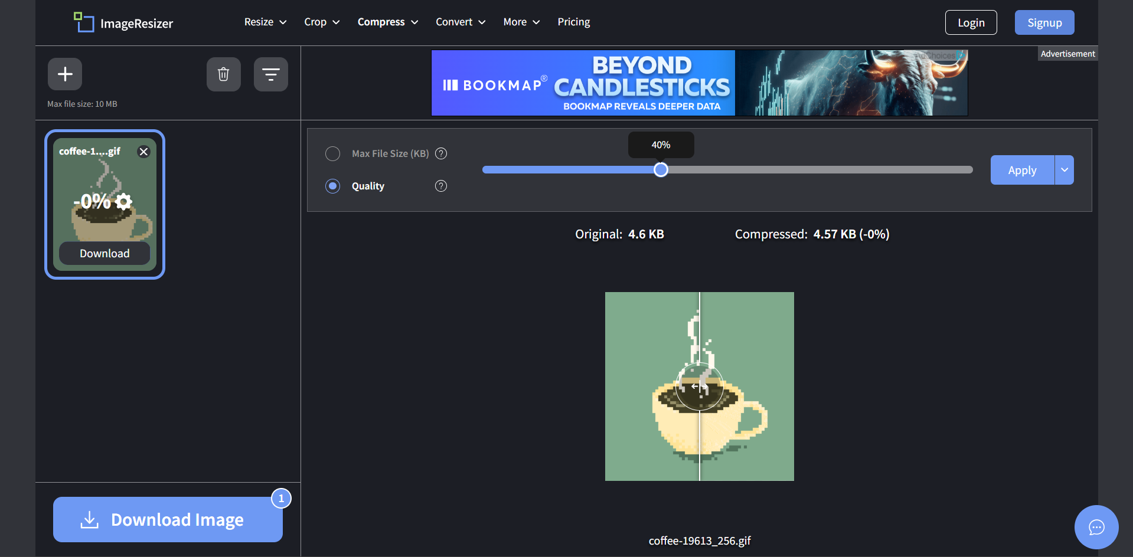Adjust the quality slider handle
Image resolution: width=1133 pixels, height=557 pixels.
click(661, 169)
